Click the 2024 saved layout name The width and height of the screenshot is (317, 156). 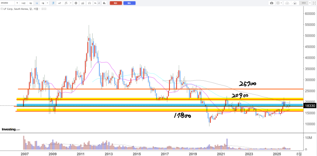(304, 3)
